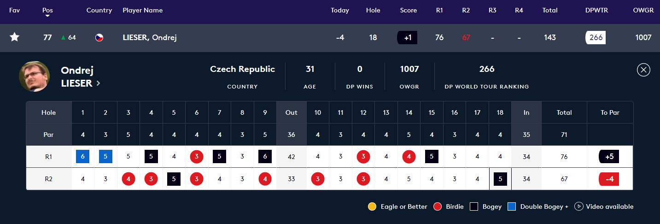660x224 pixels.
Task: Sort by the Pos column arrow
Action: click(47, 16)
